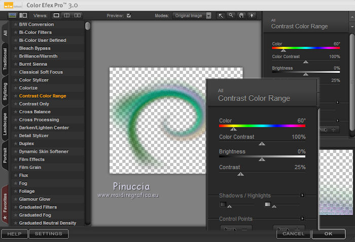Click Brightness slider handle in enlarged panel

[x=262, y=159]
